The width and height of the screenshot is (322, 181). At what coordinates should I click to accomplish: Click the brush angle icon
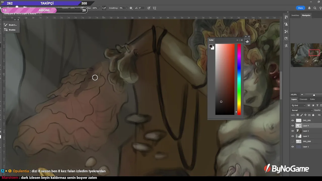(x=136, y=8)
